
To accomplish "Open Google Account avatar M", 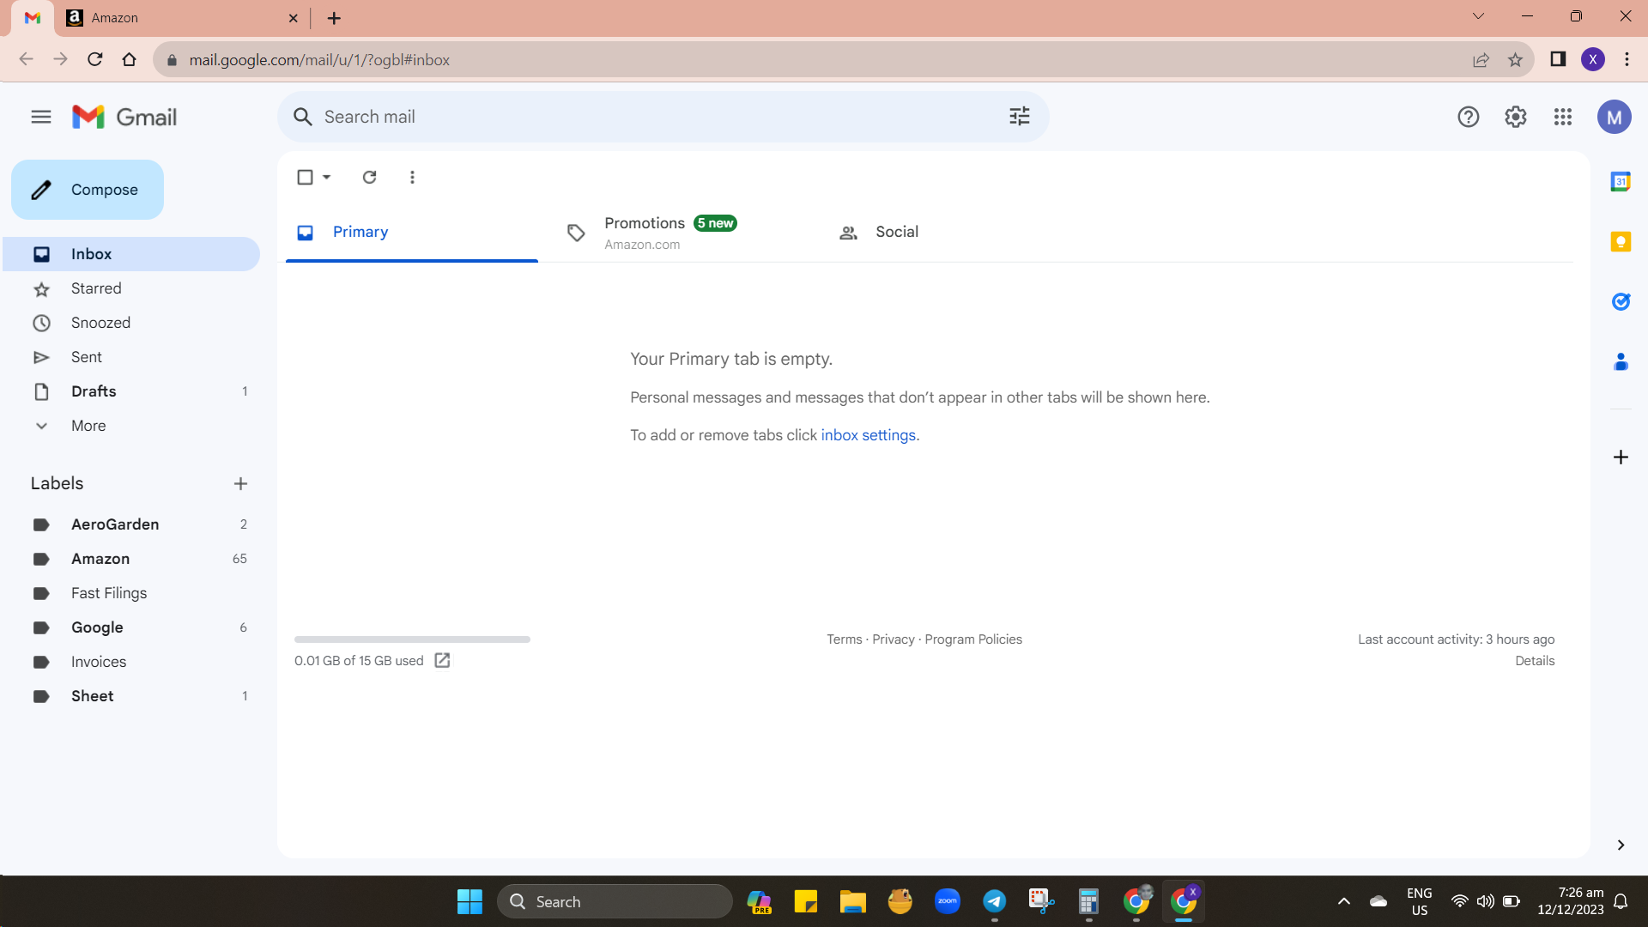I will [1614, 117].
